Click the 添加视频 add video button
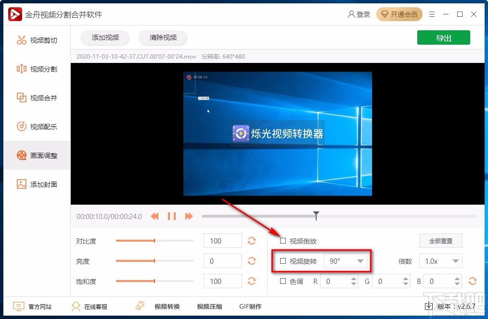The width and height of the screenshot is (488, 319). coord(105,37)
